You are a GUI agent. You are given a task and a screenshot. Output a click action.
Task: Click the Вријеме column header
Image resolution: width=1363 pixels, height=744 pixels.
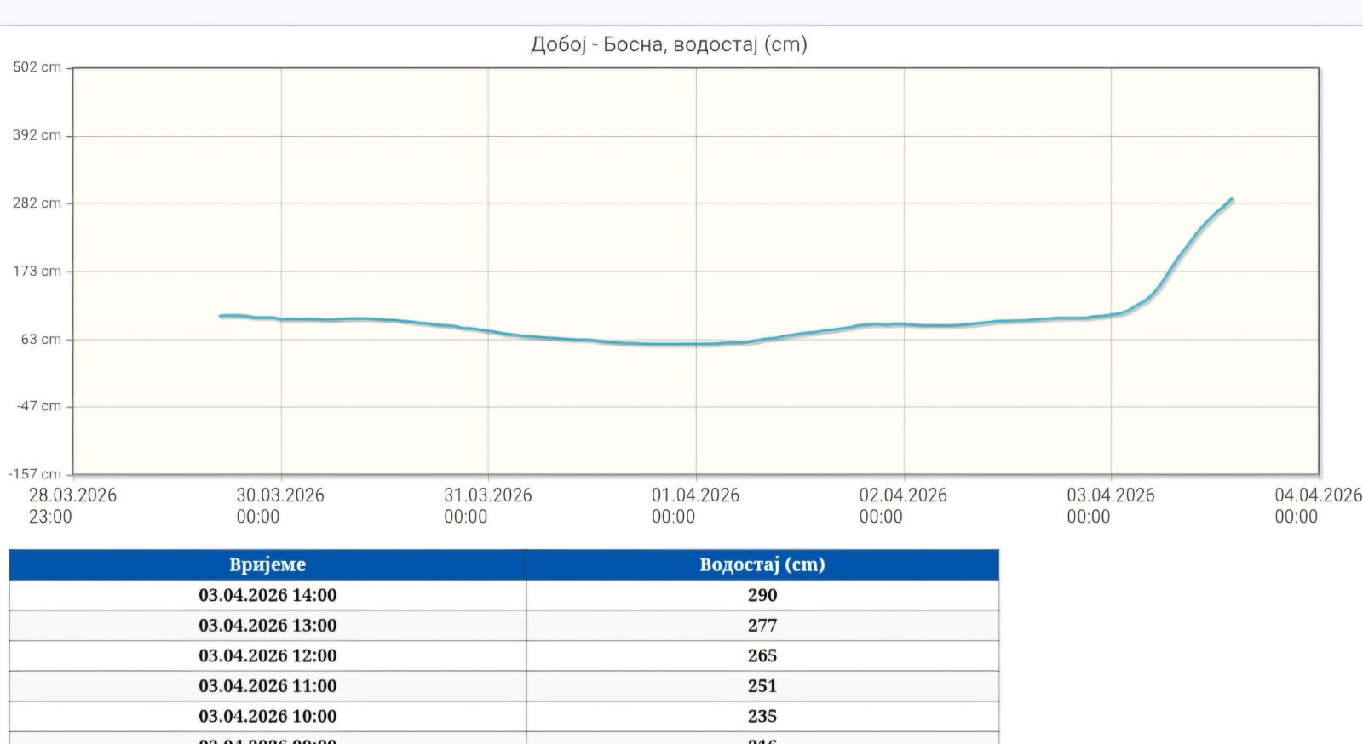[x=267, y=564]
